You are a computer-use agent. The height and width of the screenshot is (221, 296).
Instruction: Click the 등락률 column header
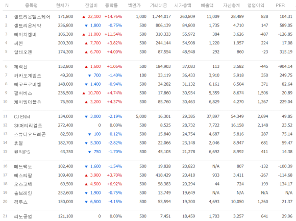click(111, 5)
